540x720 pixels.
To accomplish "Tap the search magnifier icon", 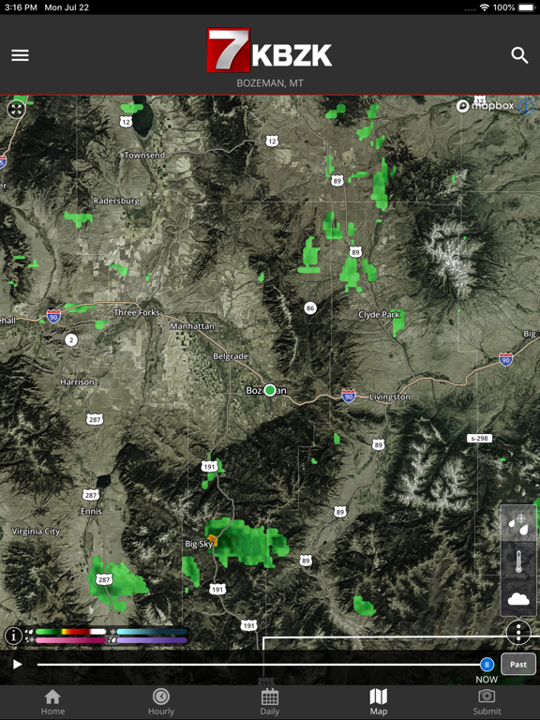I will point(519,55).
